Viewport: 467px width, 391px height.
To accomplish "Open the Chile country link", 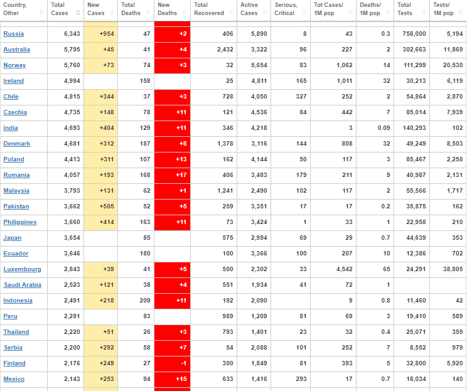I will tap(11, 97).
